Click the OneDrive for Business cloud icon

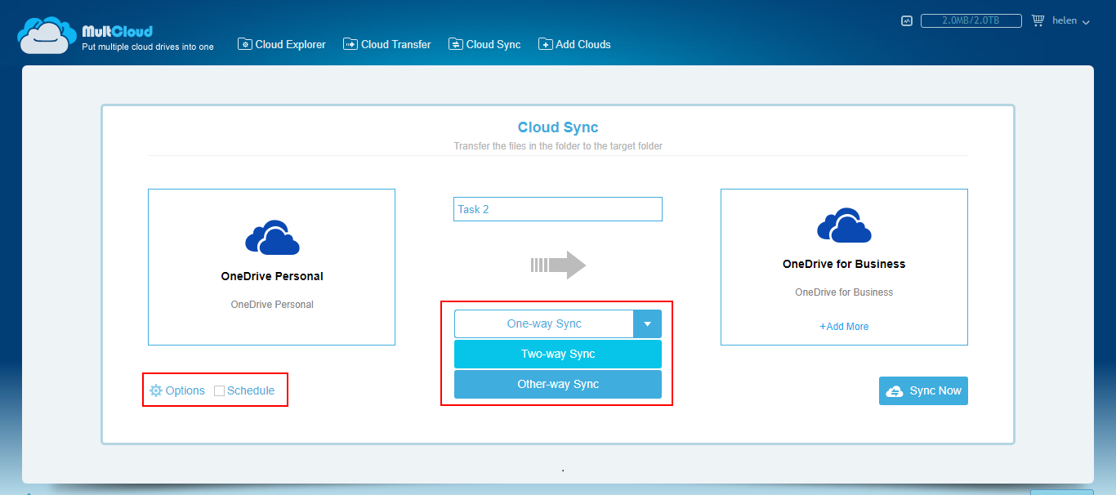coord(844,225)
